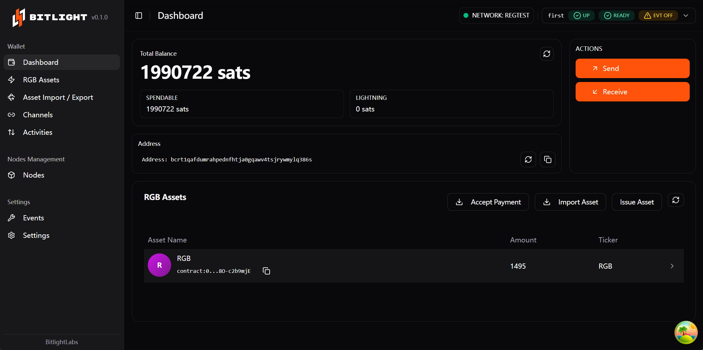This screenshot has height=350, width=703.
Task: Copy the wallet address
Action: pyautogui.click(x=548, y=159)
